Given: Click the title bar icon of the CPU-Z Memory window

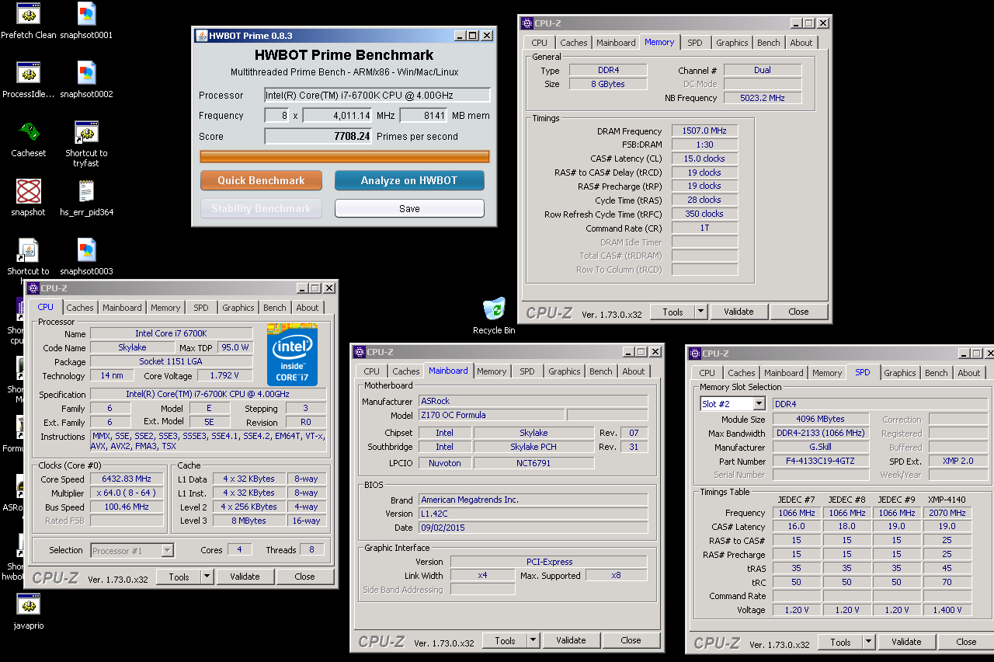Looking at the screenshot, I should [527, 23].
